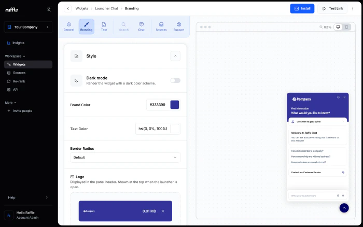Click the Border Radius label
Screen dimensions: 363x227
82,149
